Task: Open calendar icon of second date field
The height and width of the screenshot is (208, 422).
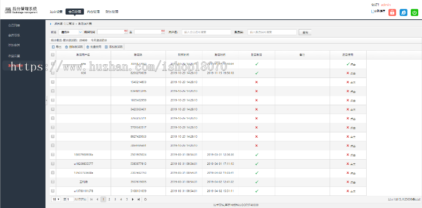Action: click(163, 32)
